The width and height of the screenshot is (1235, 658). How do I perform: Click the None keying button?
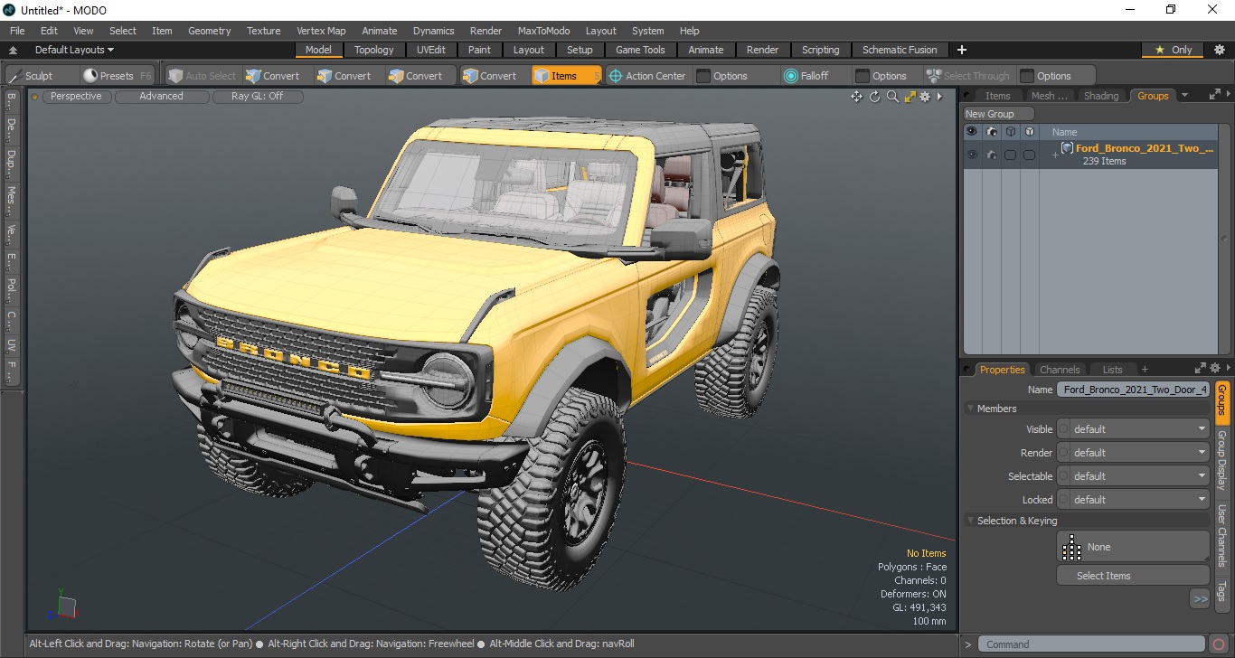pos(1133,547)
